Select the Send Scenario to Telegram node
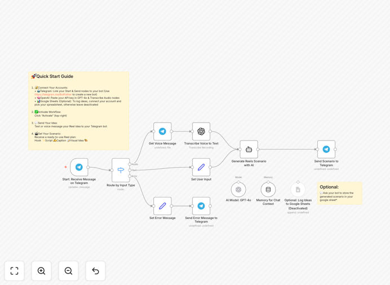Screen dimensions: 390x285 click(x=326, y=149)
